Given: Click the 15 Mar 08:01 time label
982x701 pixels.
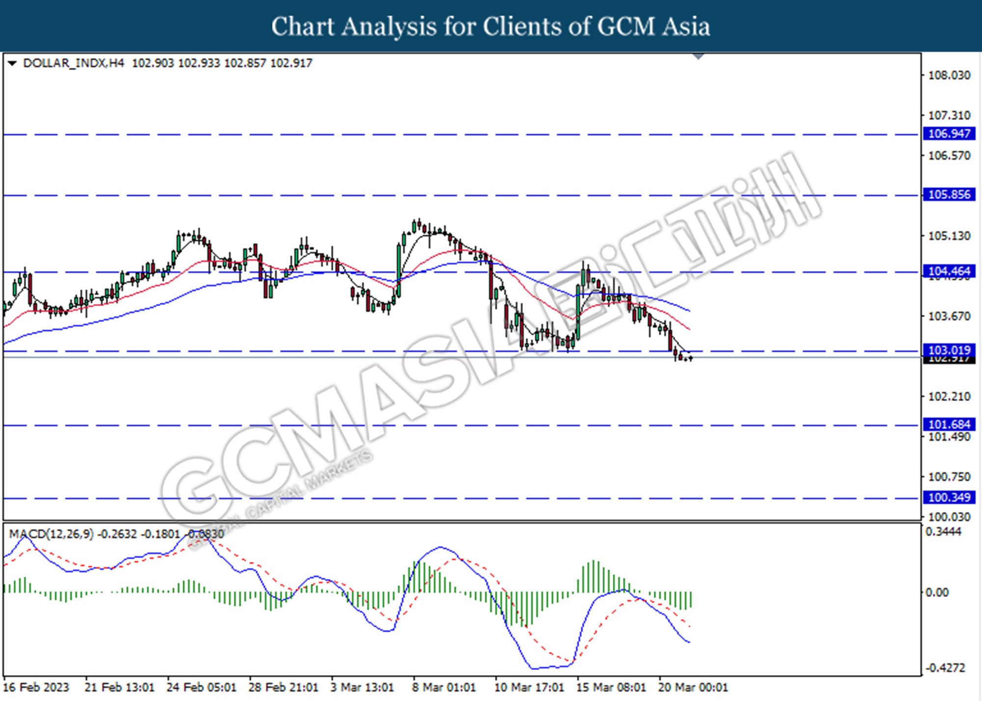Looking at the screenshot, I should (x=611, y=687).
